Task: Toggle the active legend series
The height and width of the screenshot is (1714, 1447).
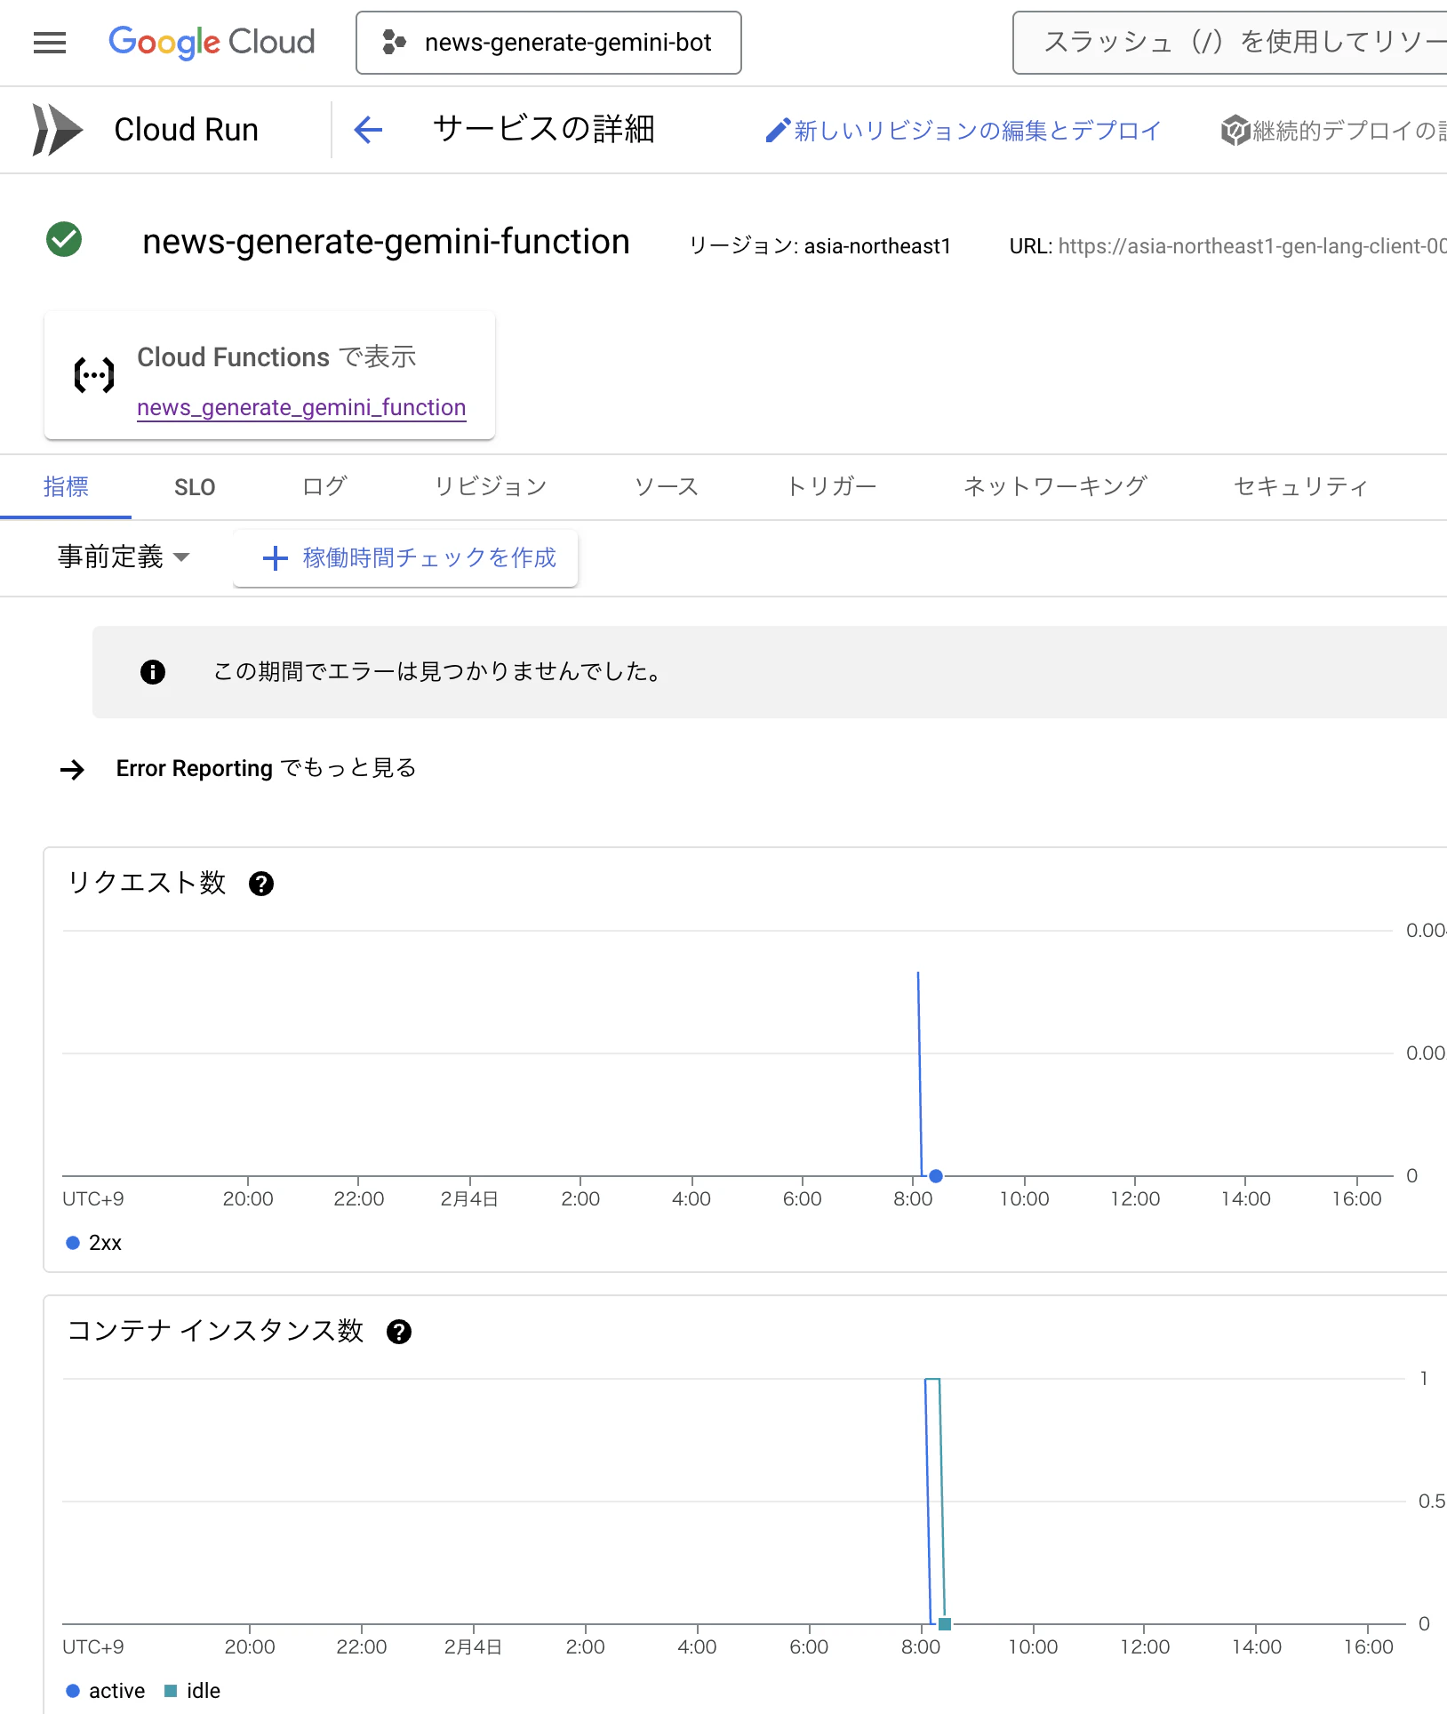Action: (105, 1691)
